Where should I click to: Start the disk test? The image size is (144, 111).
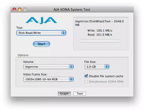[41, 44]
